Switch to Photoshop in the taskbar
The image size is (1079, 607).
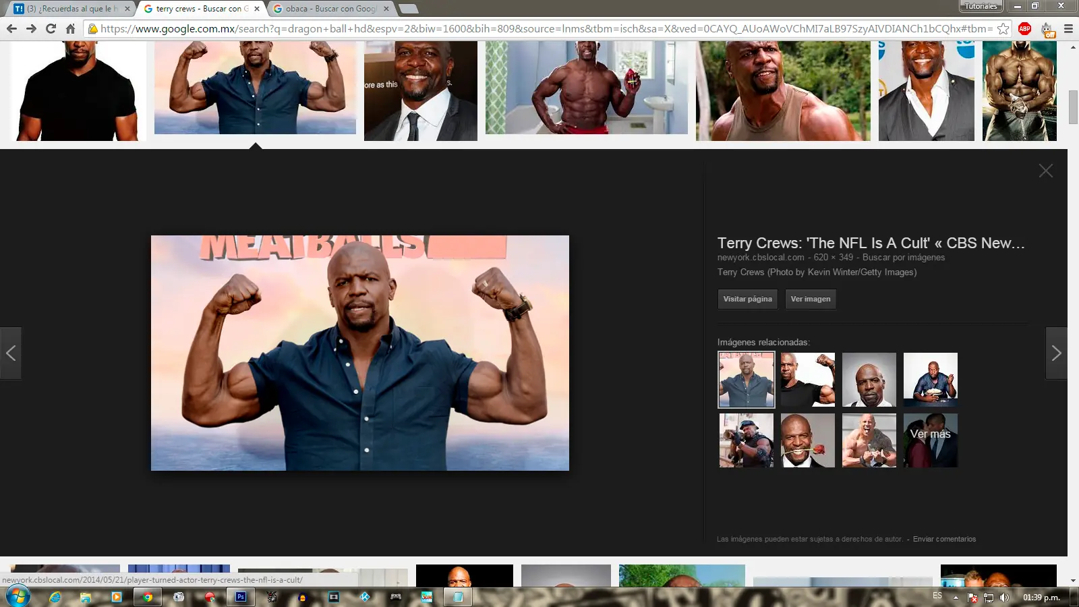click(241, 597)
